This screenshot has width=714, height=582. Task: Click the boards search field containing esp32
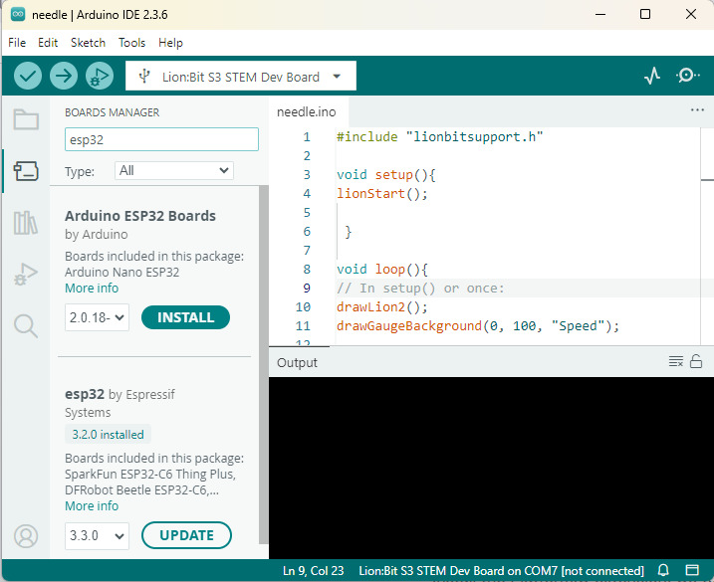161,140
